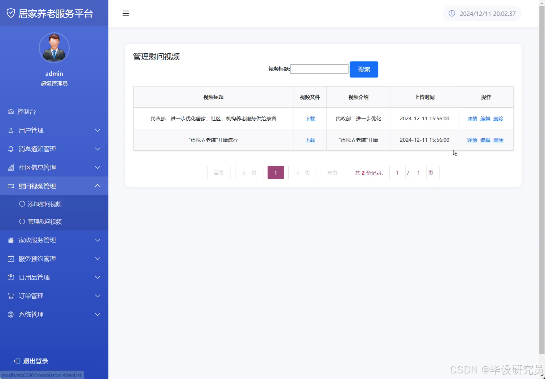Click title cell 民政部：进一步优化居家、社区、机构养老服务供给录音
The height and width of the screenshot is (379, 545).
point(213,118)
